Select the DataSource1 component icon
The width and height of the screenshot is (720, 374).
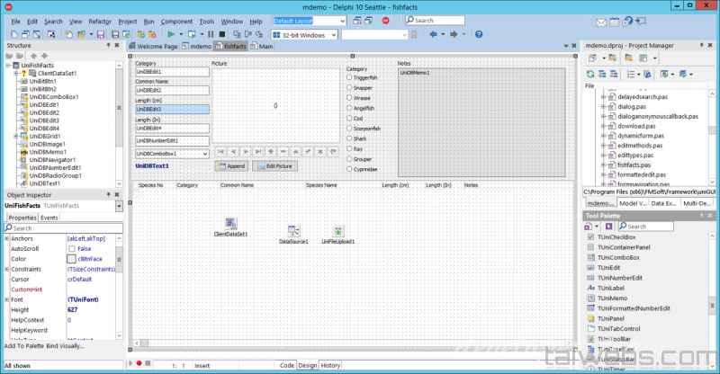pos(293,231)
